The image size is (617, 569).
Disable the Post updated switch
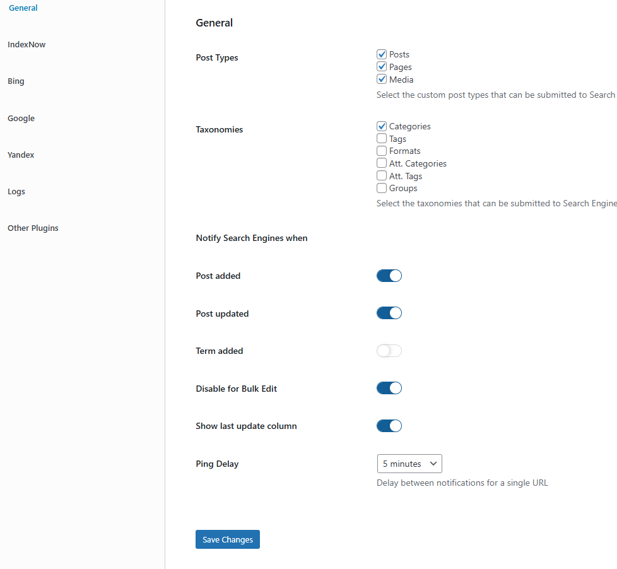point(389,314)
